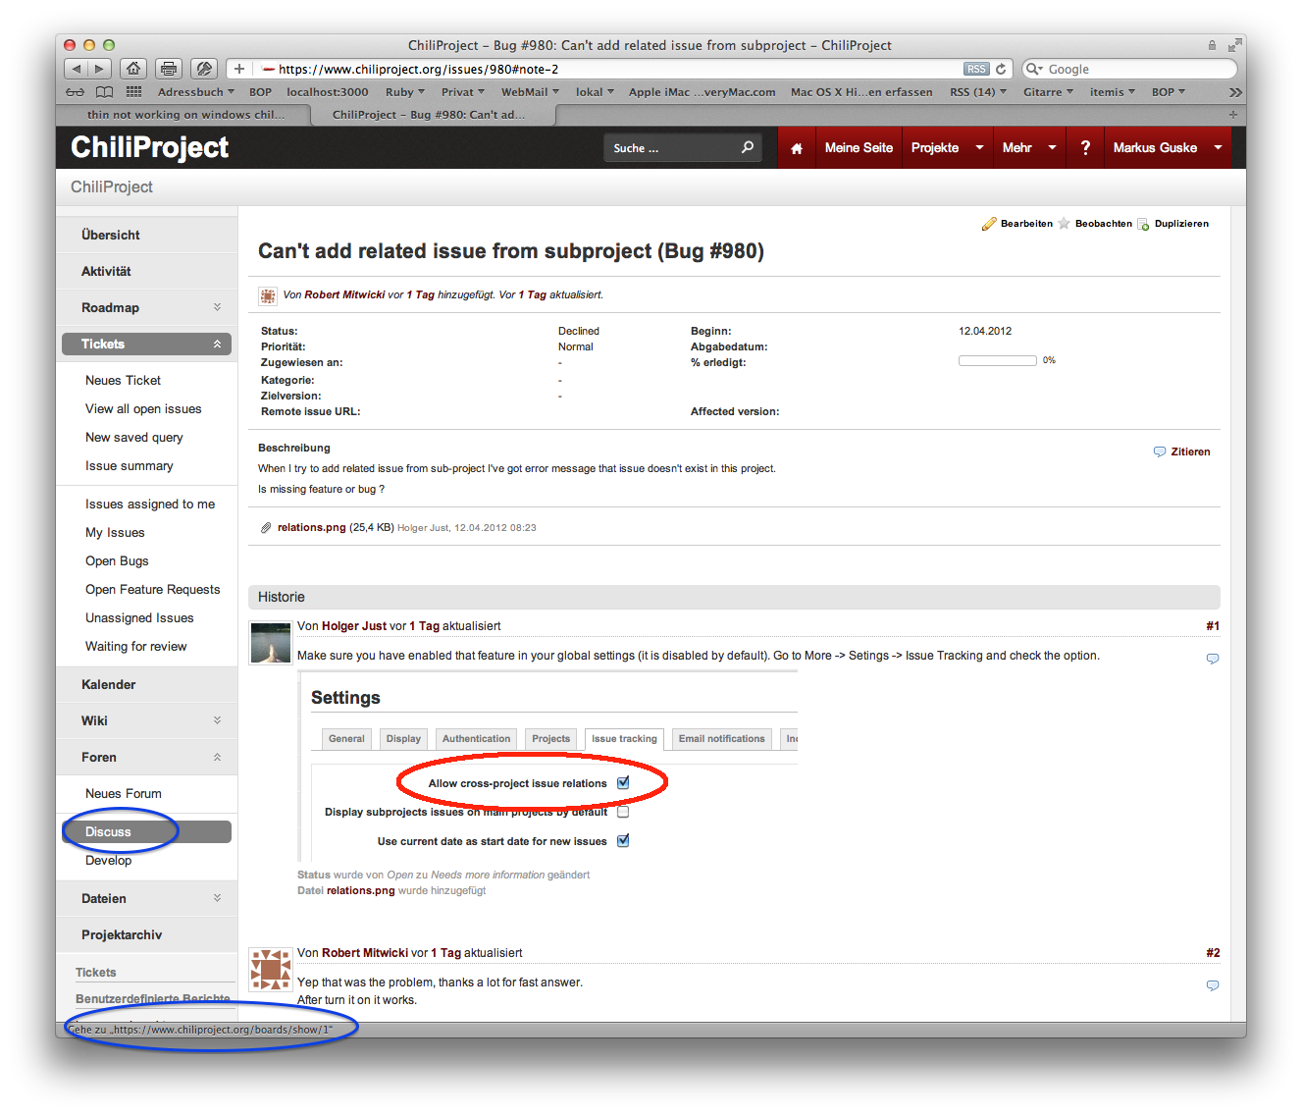The height and width of the screenshot is (1115, 1302).
Task: Open View all open issues
Action: coord(143,409)
